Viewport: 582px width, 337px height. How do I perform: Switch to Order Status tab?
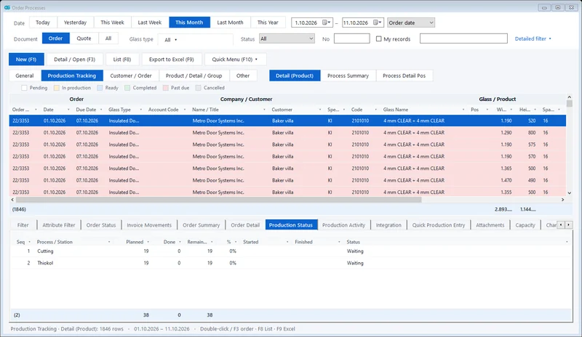pos(101,225)
